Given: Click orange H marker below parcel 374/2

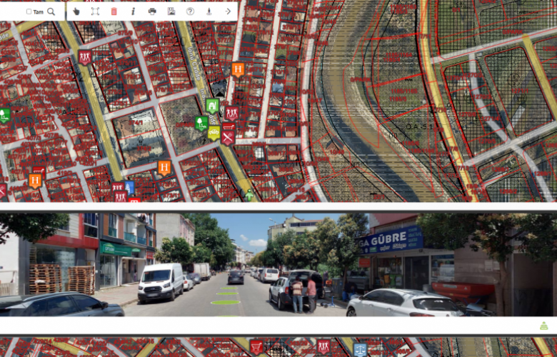Looking at the screenshot, I should [164, 168].
